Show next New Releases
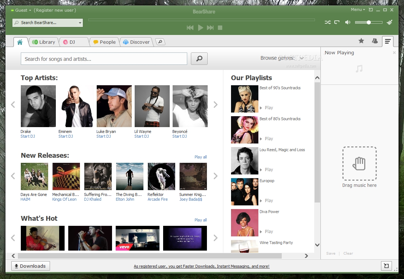The image size is (404, 279). 216,176
